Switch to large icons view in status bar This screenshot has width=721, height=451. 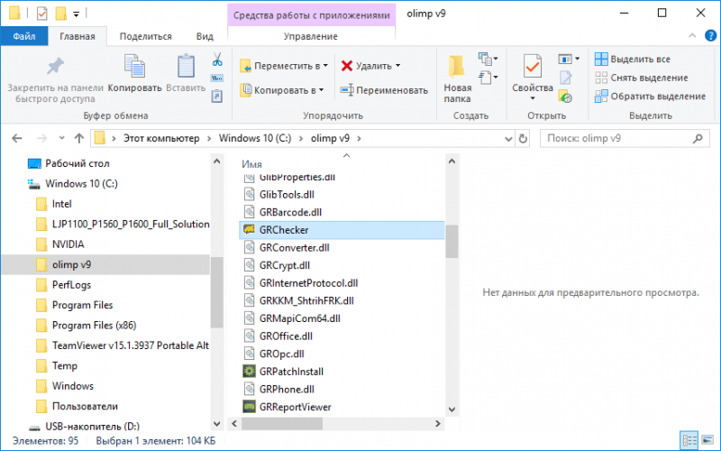[x=707, y=440]
